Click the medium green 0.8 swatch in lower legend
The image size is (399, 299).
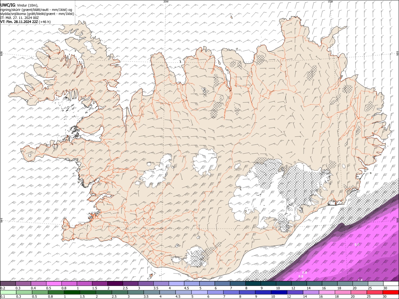(56, 292)
